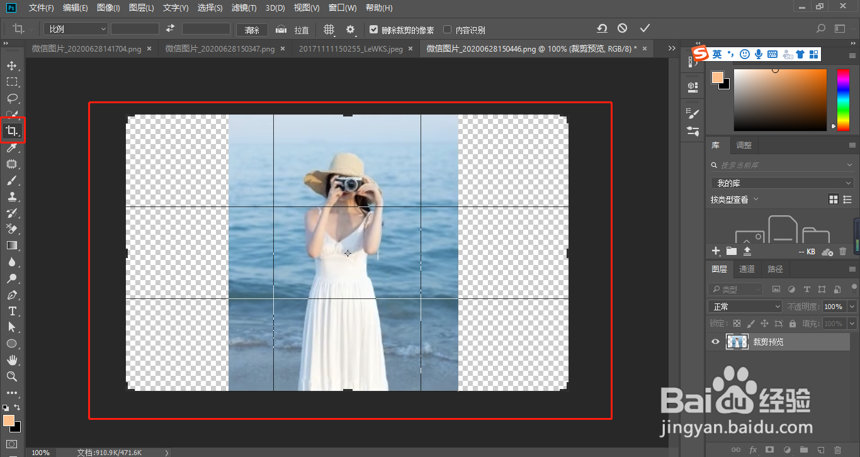This screenshot has width=860, height=457.
Task: Select the Zoom tool
Action: 12,376
